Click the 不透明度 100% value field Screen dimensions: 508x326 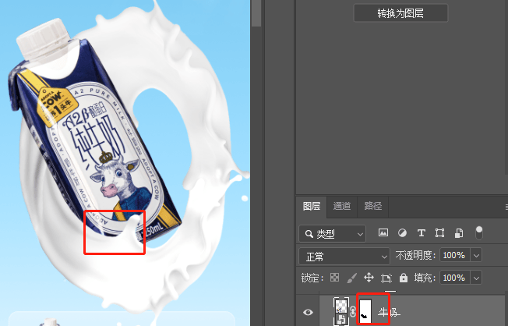click(454, 255)
